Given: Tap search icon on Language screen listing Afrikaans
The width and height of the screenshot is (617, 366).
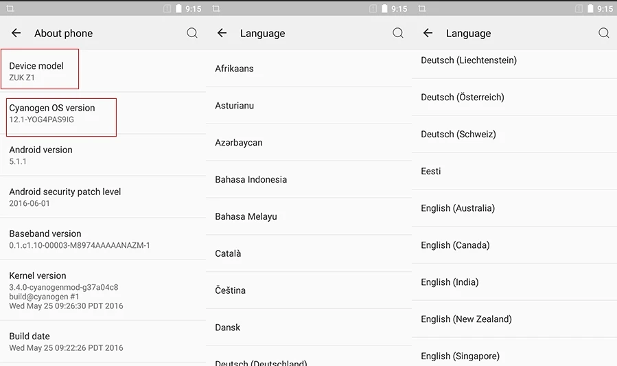Looking at the screenshot, I should [x=398, y=33].
